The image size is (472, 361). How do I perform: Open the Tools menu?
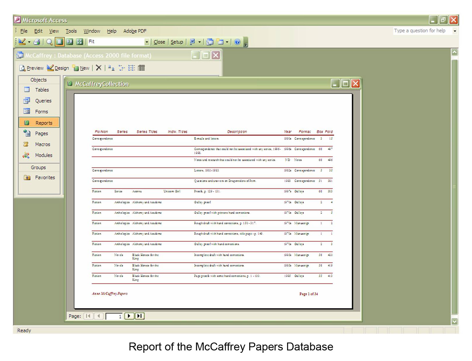click(x=71, y=31)
